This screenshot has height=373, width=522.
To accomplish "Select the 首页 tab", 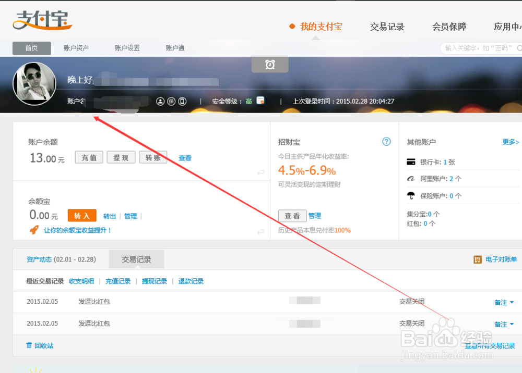I will (x=32, y=48).
